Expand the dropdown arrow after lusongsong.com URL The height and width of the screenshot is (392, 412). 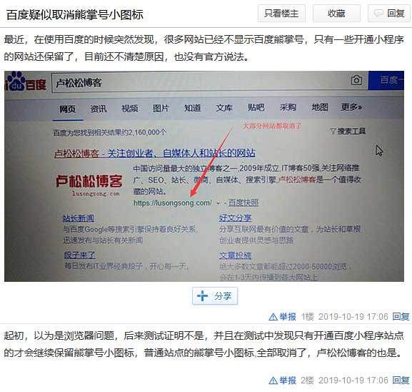click(x=218, y=203)
